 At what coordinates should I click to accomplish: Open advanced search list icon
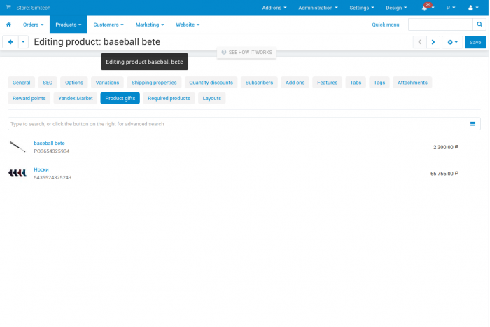tap(472, 124)
